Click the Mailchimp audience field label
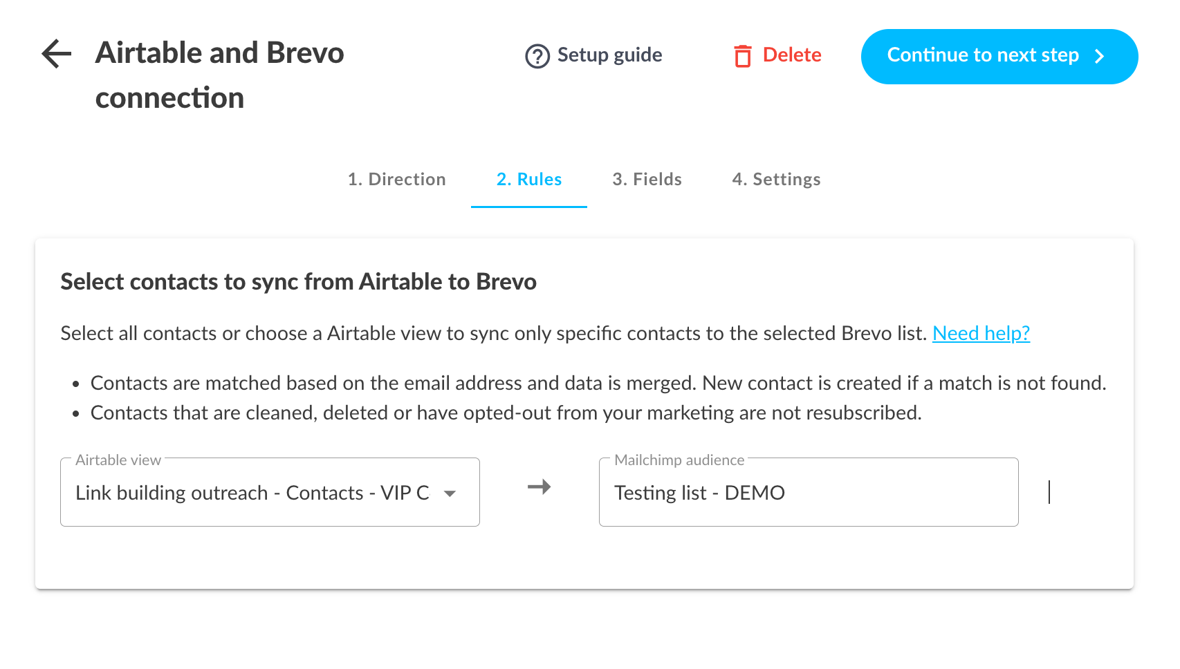The image size is (1180, 669). tap(679, 460)
